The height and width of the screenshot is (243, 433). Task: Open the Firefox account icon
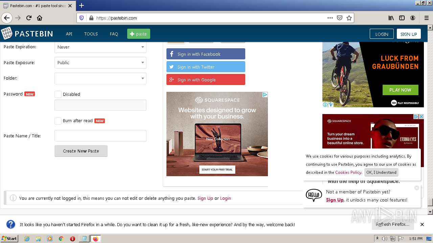point(413,18)
